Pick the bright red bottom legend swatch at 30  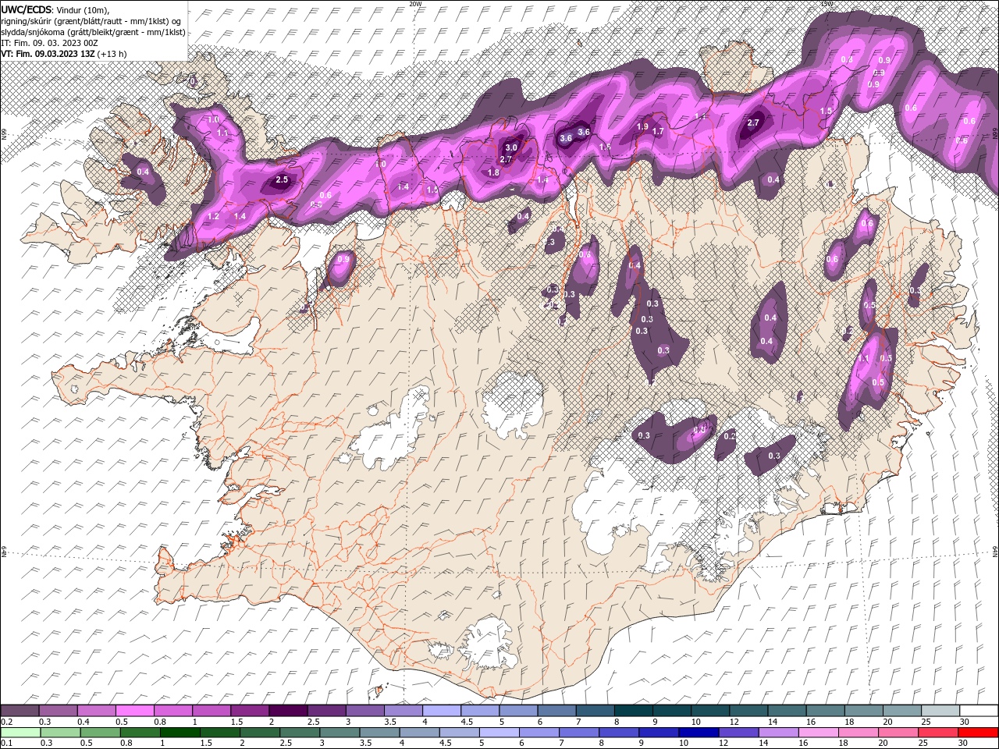(x=978, y=733)
